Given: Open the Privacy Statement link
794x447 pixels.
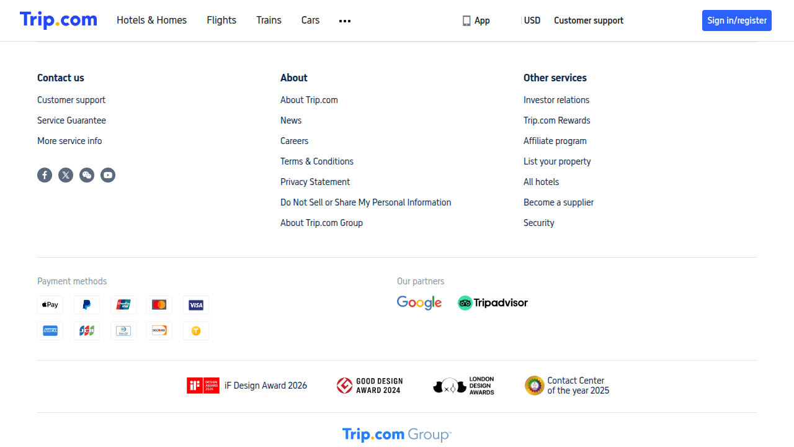Looking at the screenshot, I should [315, 182].
